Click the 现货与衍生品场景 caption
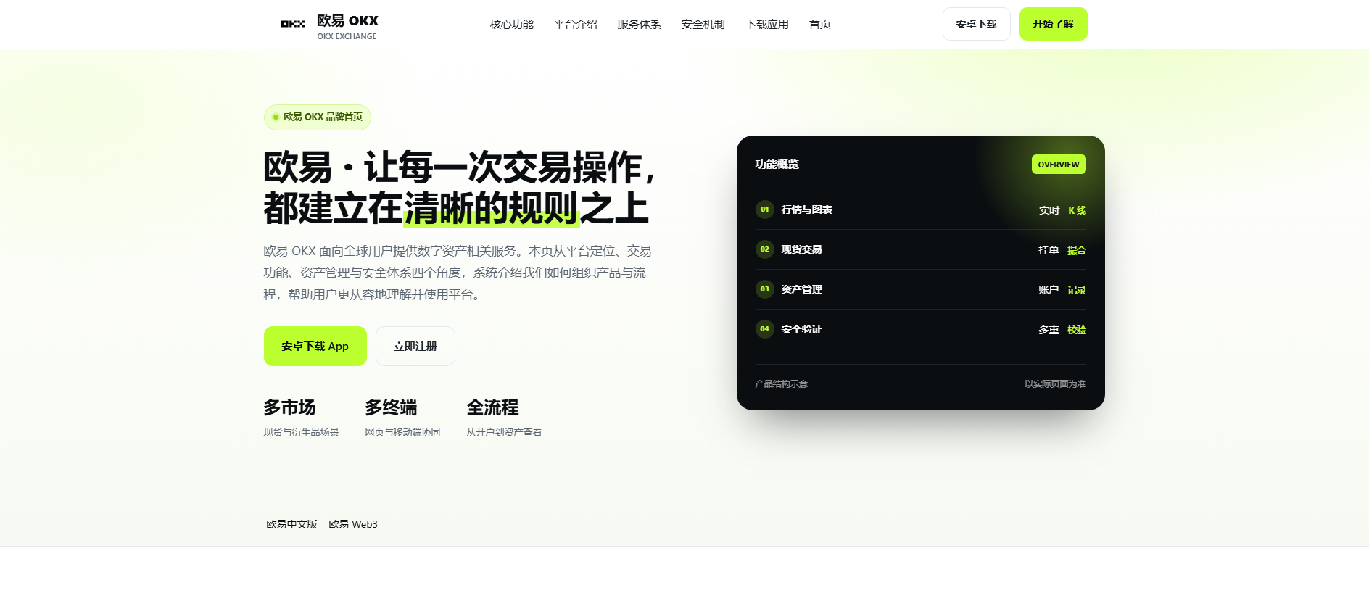This screenshot has height=593, width=1369. pyautogui.click(x=302, y=432)
